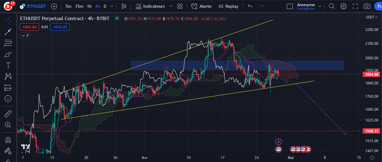Click the Alerte button
The height and width of the screenshot is (162, 382).
coord(202,6)
